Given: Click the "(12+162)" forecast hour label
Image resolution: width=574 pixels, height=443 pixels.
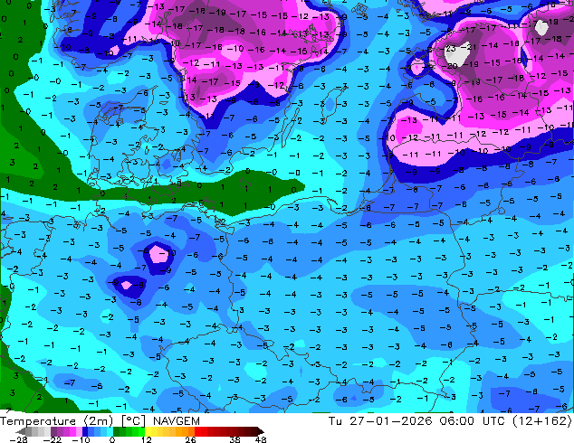Looking at the screenshot, I should pyautogui.click(x=543, y=421).
